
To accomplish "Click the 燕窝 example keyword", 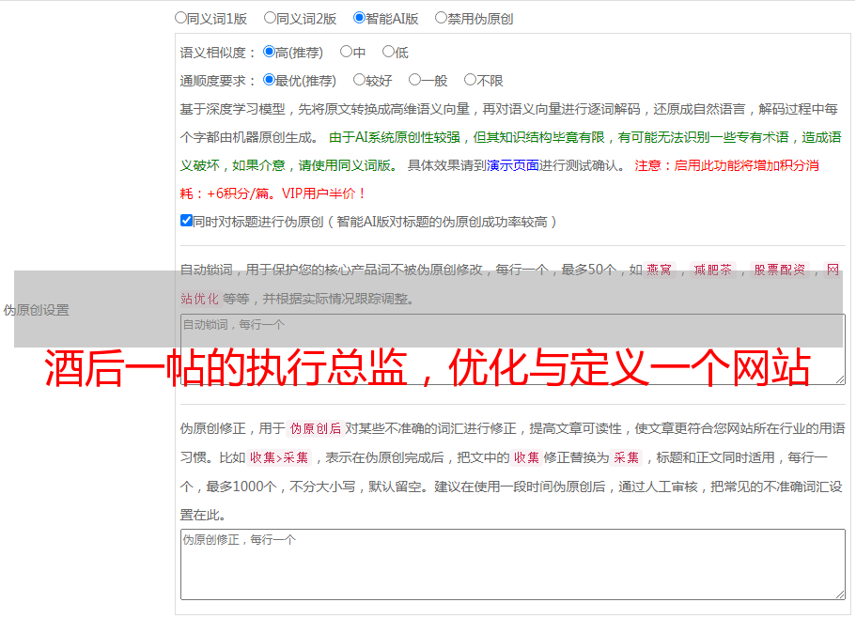I will click(x=659, y=270).
